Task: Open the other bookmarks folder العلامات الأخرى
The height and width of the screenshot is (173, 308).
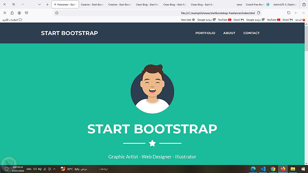Action: (x=12, y=20)
